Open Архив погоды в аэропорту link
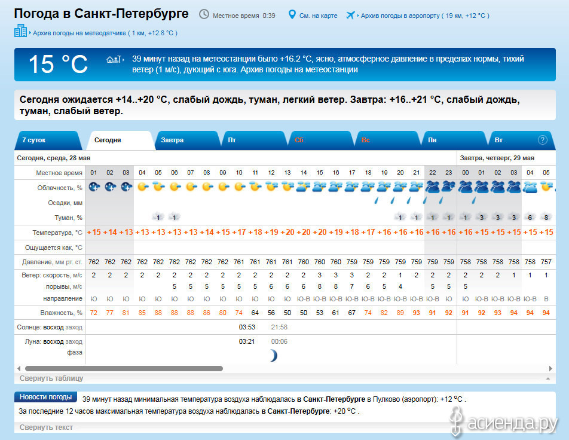This screenshot has width=569, height=440. click(425, 16)
